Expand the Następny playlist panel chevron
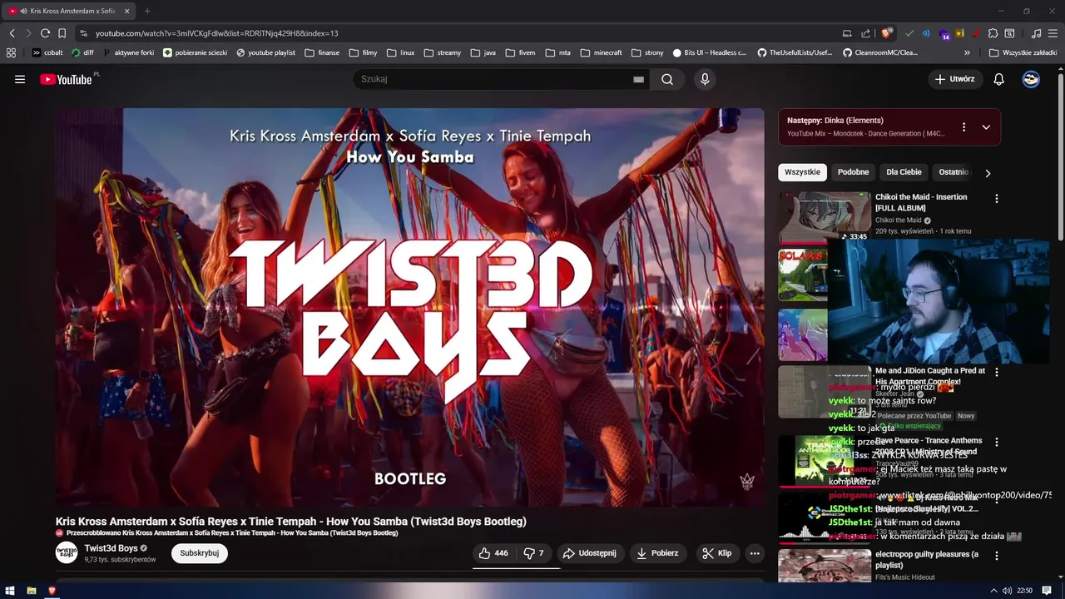 point(986,127)
